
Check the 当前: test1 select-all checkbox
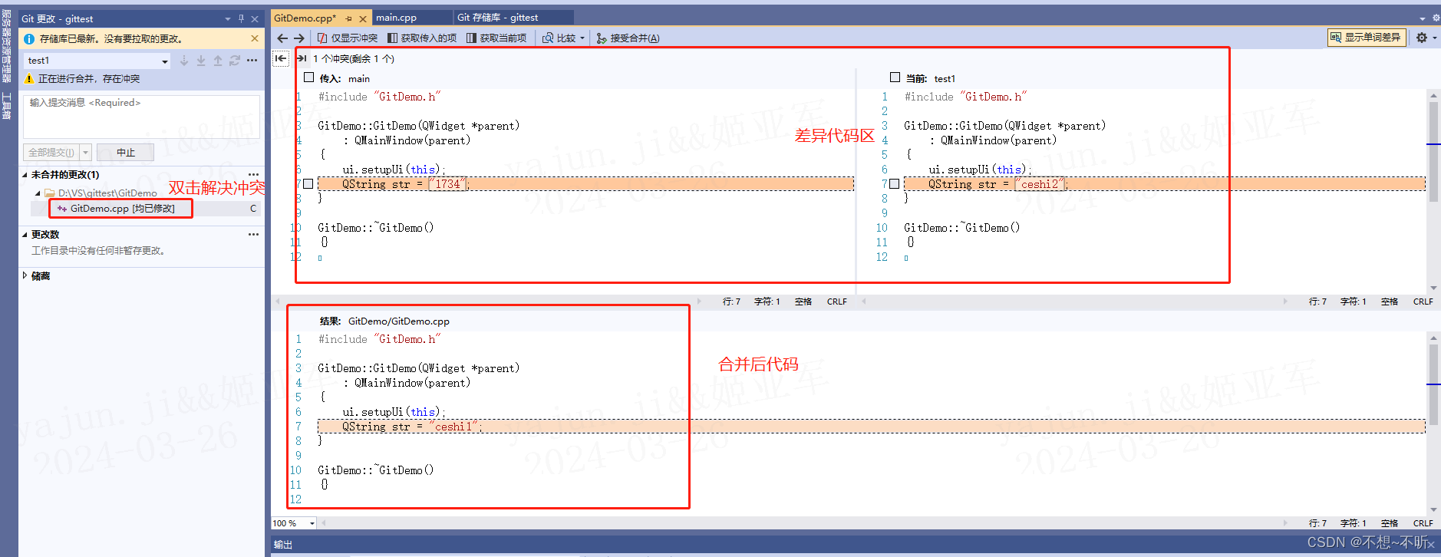[x=895, y=77]
